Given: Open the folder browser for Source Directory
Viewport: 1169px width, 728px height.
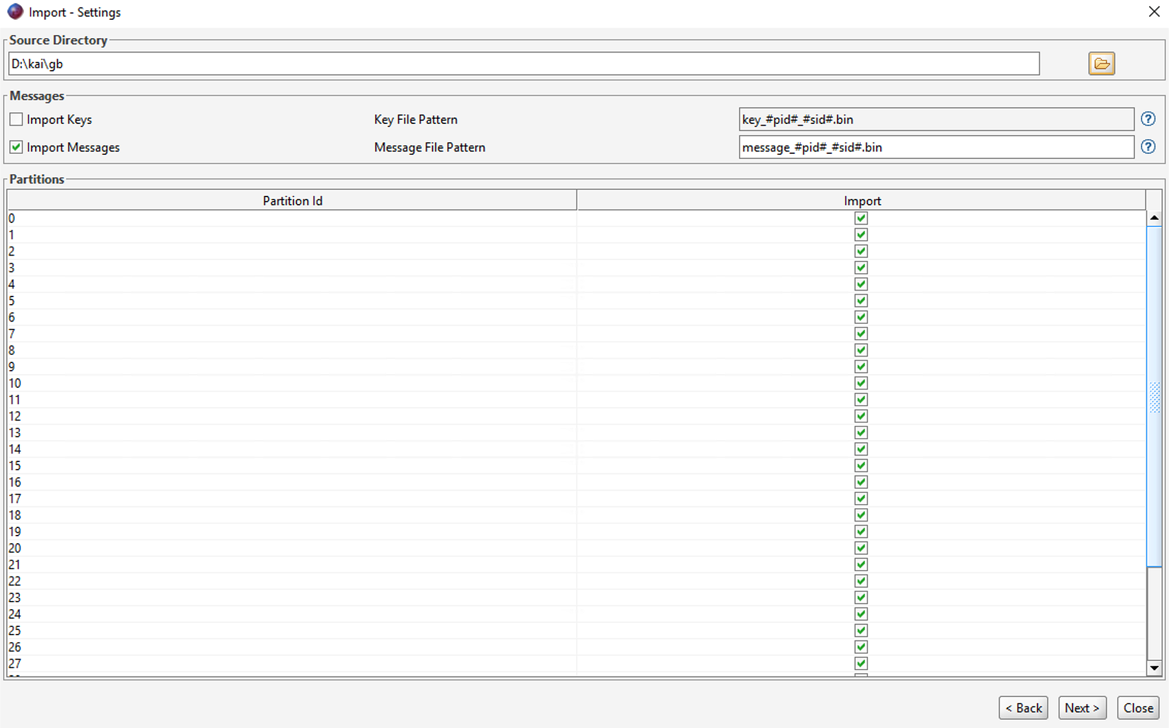Looking at the screenshot, I should pyautogui.click(x=1101, y=63).
